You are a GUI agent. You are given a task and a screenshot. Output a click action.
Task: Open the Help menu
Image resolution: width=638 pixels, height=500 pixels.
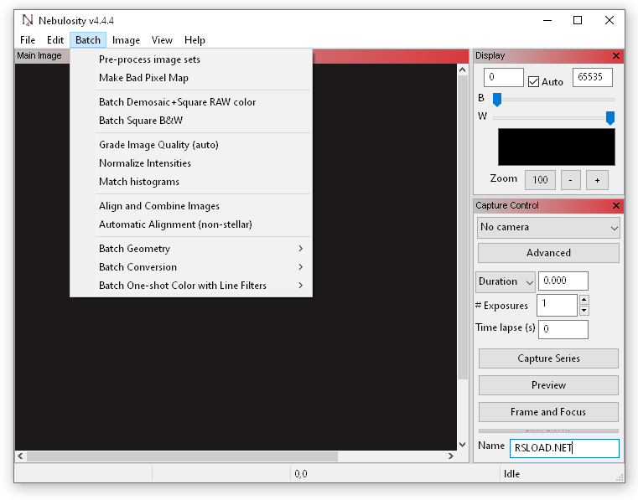click(195, 40)
